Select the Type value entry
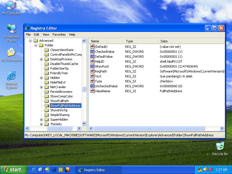Screen dimensions: 232x174 tap(98, 81)
